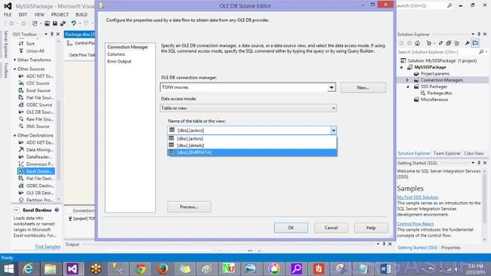The width and height of the screenshot is (491, 276).
Task: Click Home icon in Solution Explorer toolbar
Action: 417,43
